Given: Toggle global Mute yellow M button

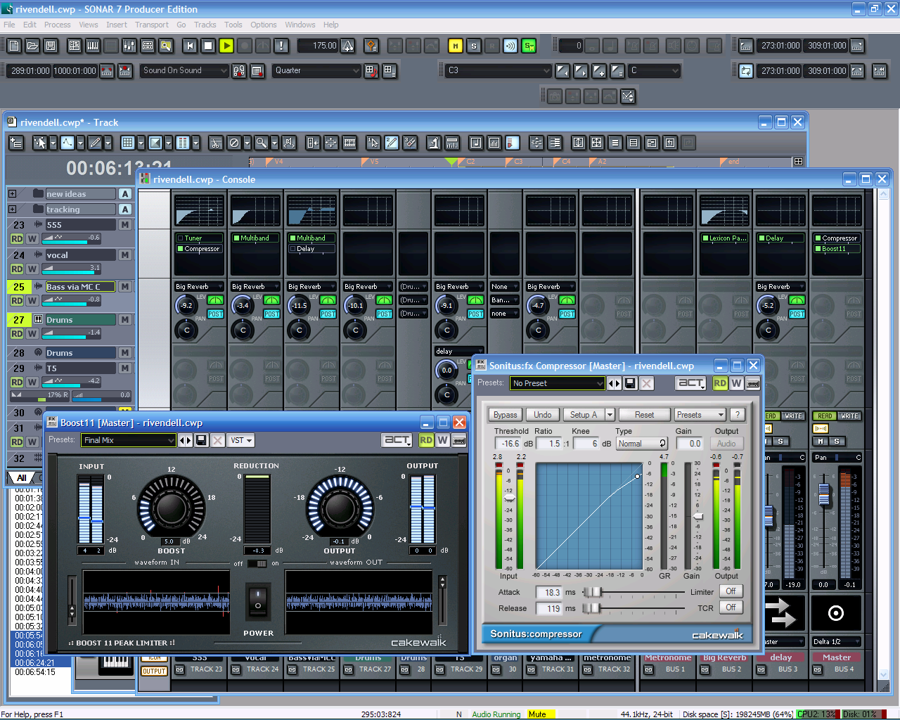Looking at the screenshot, I should click(x=456, y=46).
